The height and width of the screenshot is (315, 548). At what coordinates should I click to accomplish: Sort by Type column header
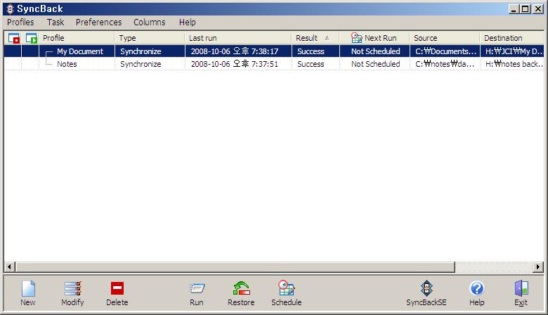[150, 38]
